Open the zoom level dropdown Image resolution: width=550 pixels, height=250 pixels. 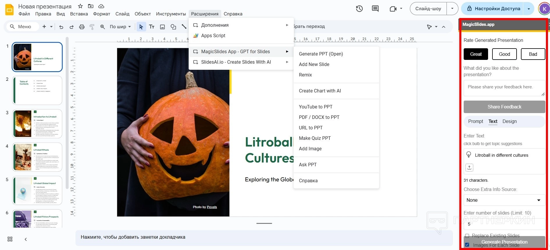120,27
